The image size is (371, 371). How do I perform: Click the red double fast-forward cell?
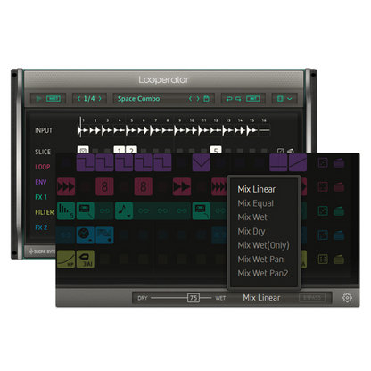coord(182,187)
